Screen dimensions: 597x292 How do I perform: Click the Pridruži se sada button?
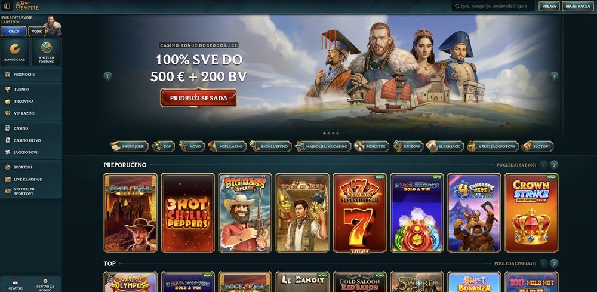point(198,98)
